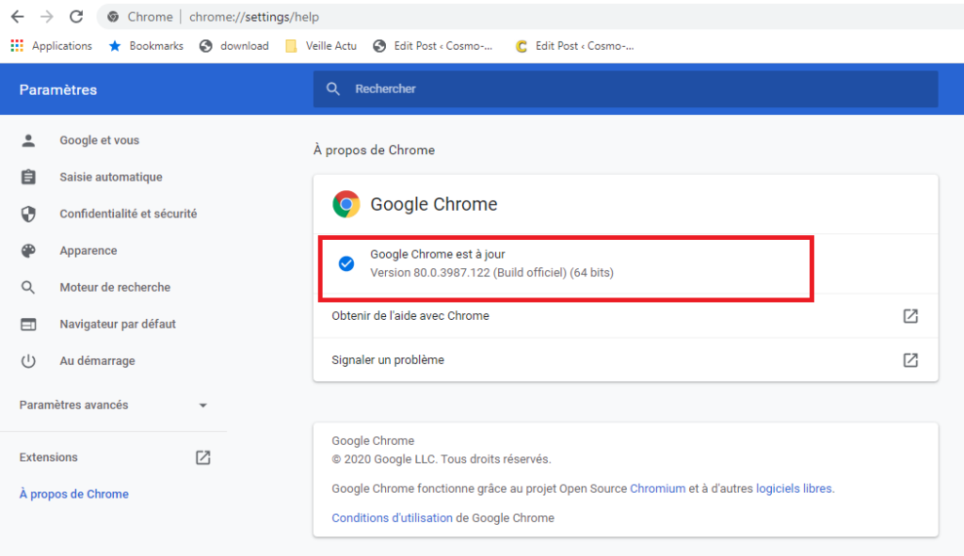Reload the page with the refresh icon
Screen dimensions: 964x556
coord(76,17)
